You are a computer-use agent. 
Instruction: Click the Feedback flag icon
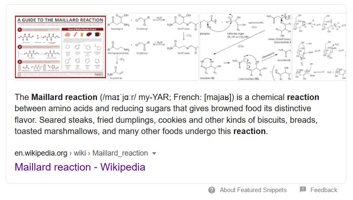pos(303,190)
